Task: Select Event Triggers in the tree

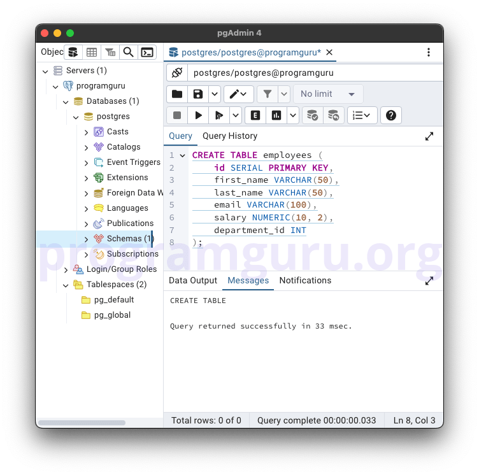Action: pyautogui.click(x=134, y=162)
